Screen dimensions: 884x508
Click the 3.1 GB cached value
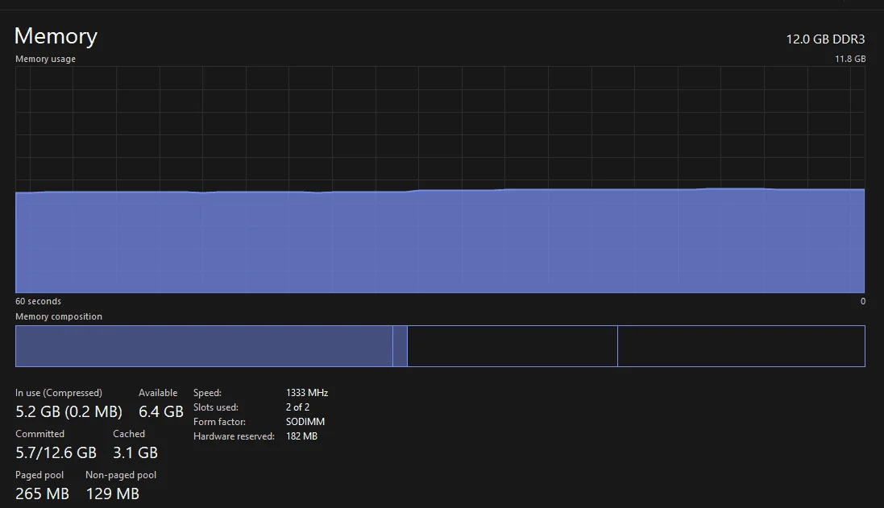coord(135,452)
